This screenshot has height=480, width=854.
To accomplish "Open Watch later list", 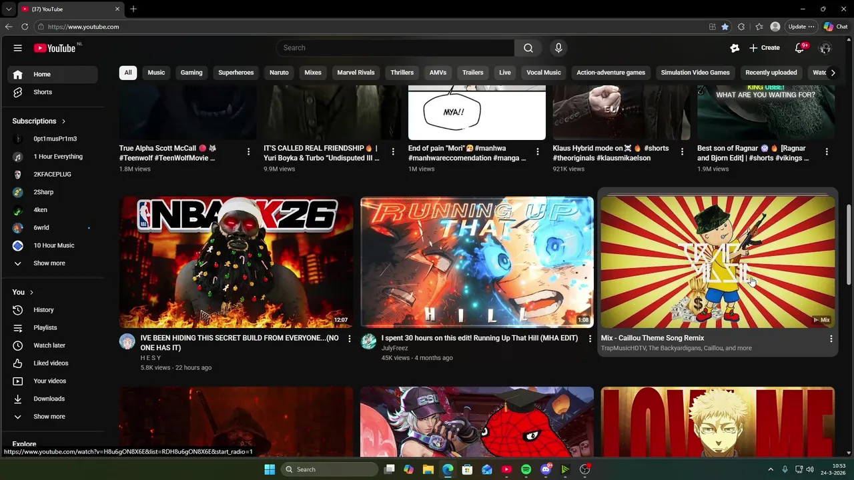I will 53,345.
